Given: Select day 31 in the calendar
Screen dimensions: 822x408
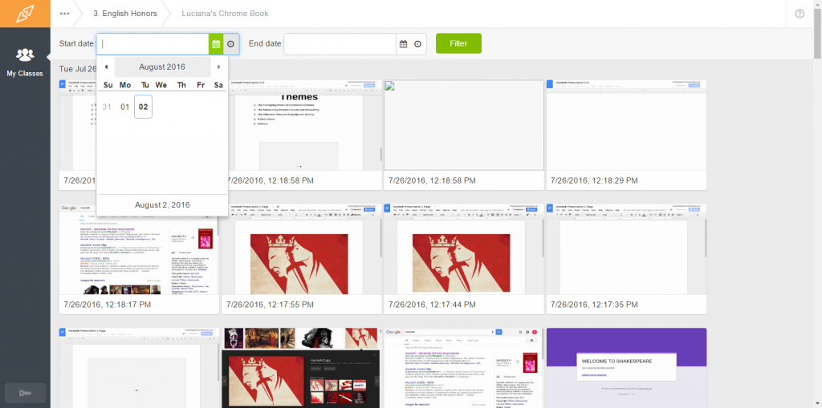Looking at the screenshot, I should tap(107, 107).
